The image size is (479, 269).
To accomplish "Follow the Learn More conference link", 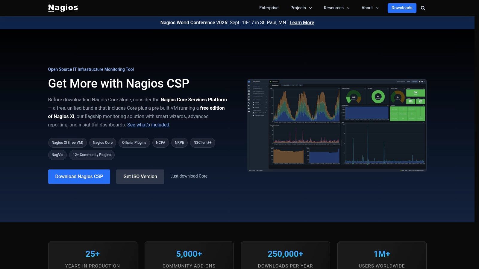I will tap(302, 22).
